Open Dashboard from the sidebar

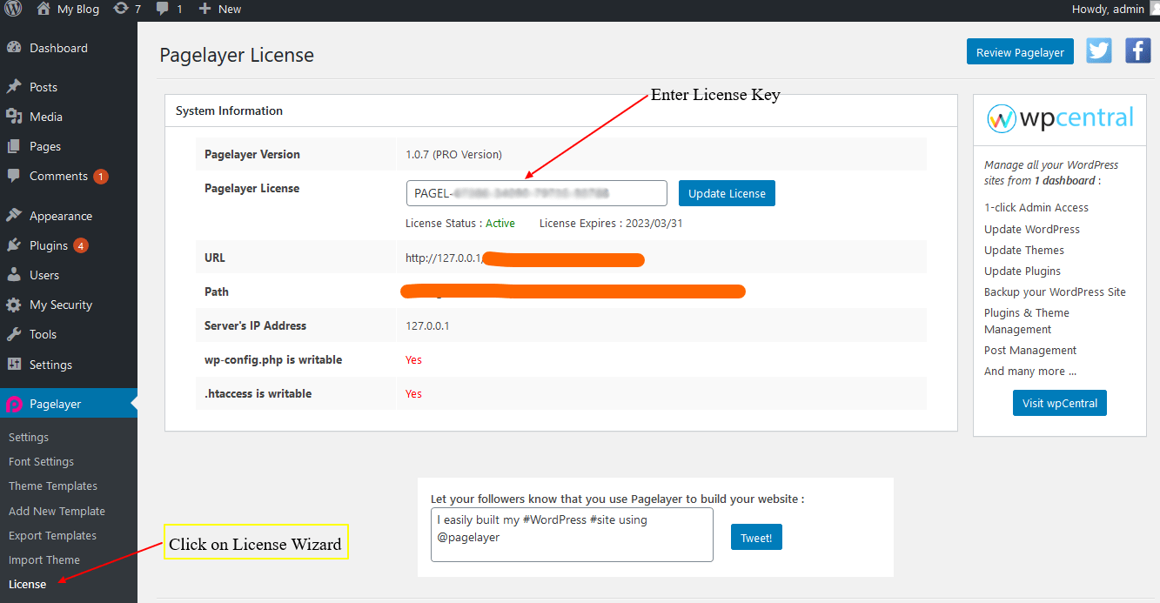(58, 48)
